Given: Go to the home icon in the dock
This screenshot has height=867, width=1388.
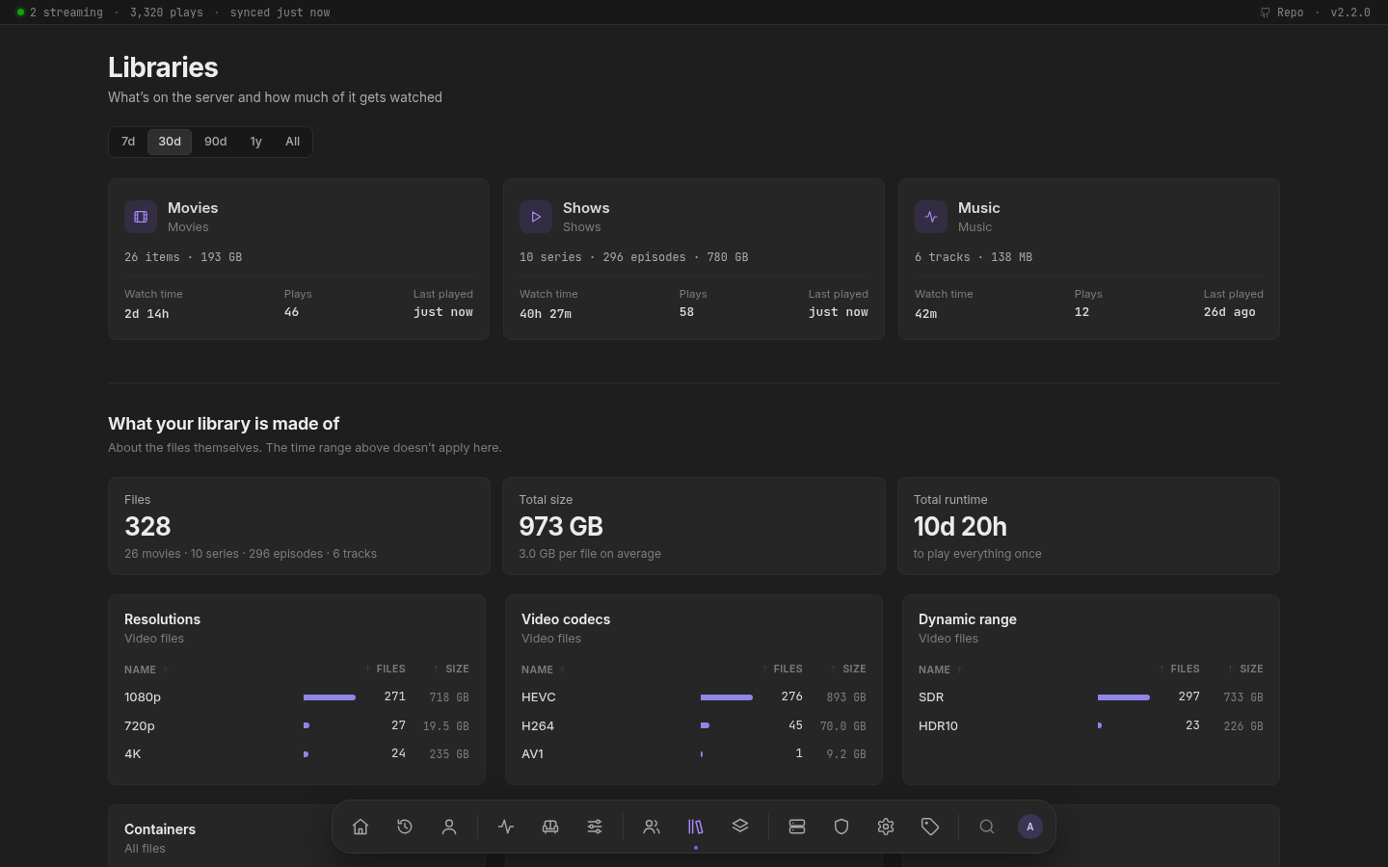Looking at the screenshot, I should (360, 827).
